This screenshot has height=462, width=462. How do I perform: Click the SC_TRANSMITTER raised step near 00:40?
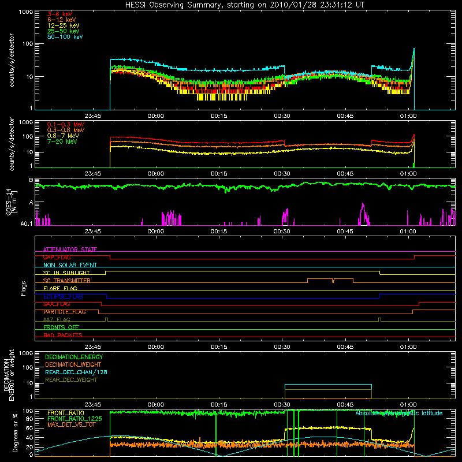pyautogui.click(x=330, y=279)
